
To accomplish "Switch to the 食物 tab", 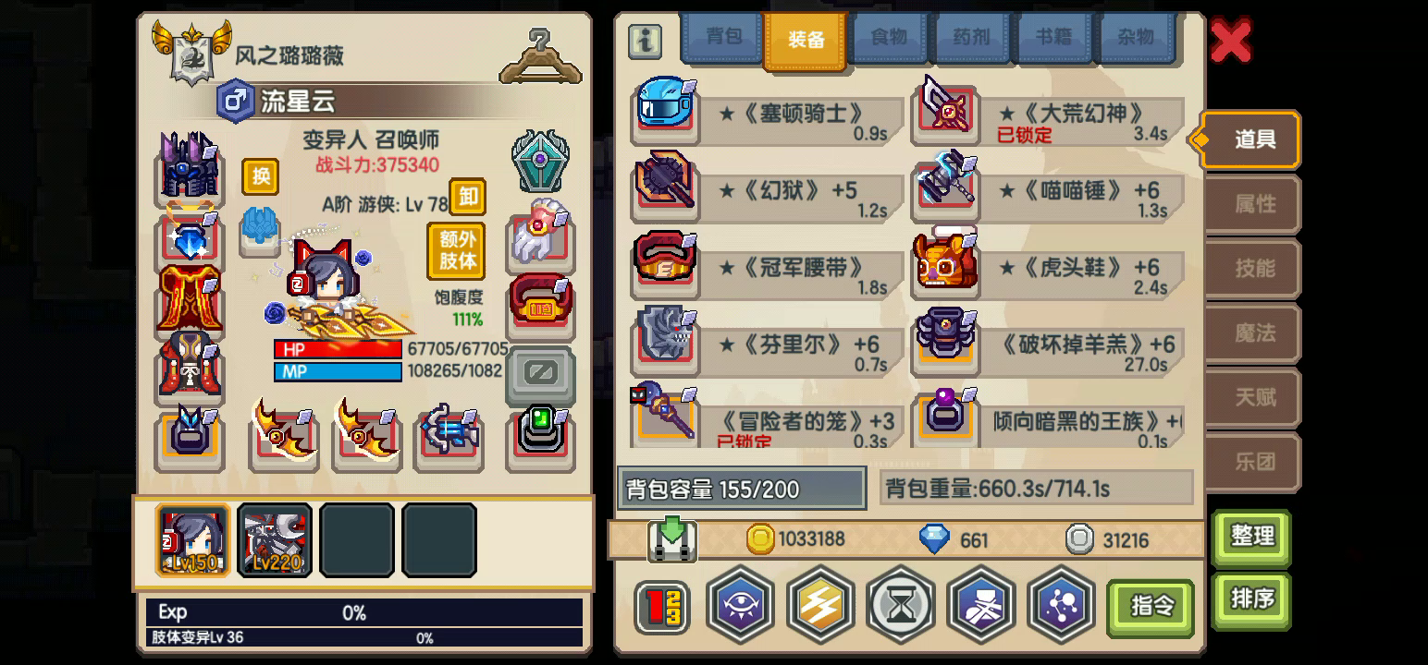I will pos(889,39).
